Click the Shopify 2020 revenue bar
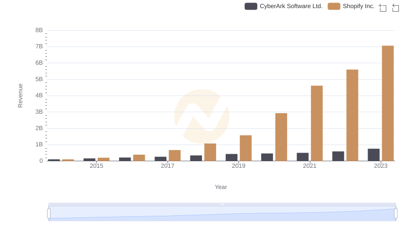 click(281, 137)
